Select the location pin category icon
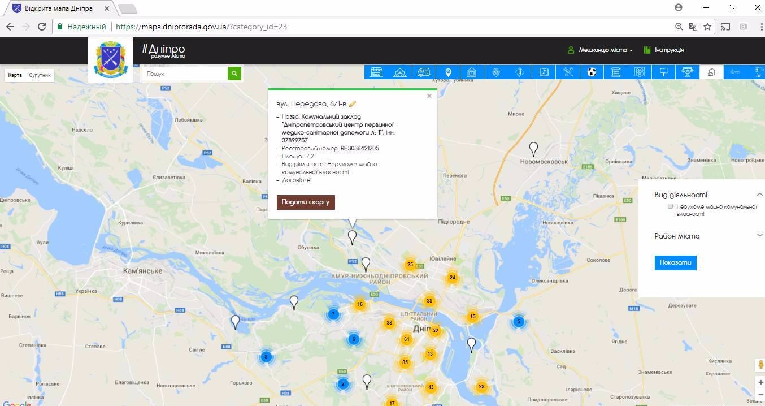This screenshot has width=765, height=406. click(x=448, y=72)
